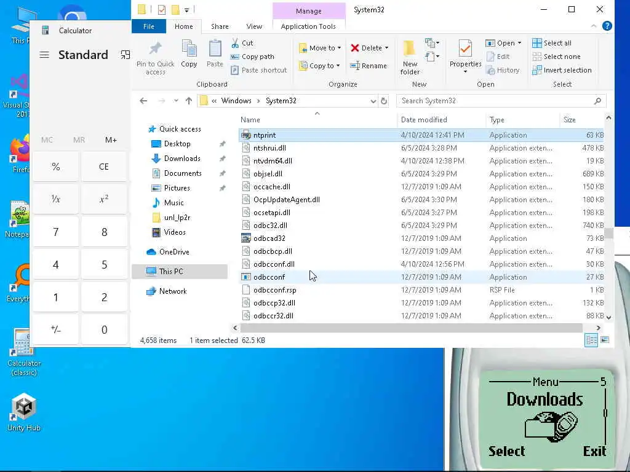Viewport: 630px width, 472px height.
Task: Select the odbcad32 application file
Action: tap(421, 238)
